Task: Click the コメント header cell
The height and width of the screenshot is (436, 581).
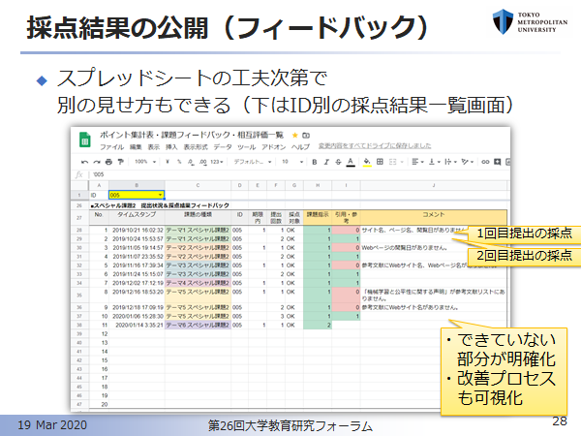Action: (434, 218)
